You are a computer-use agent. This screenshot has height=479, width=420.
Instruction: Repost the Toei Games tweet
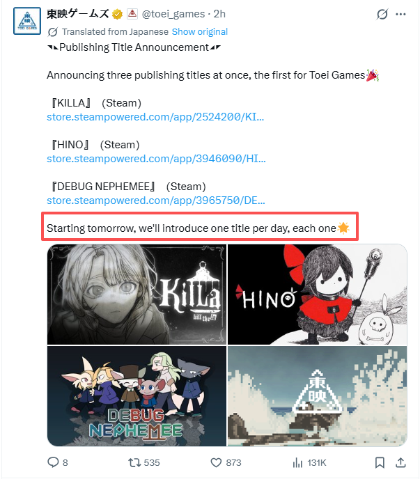134,462
